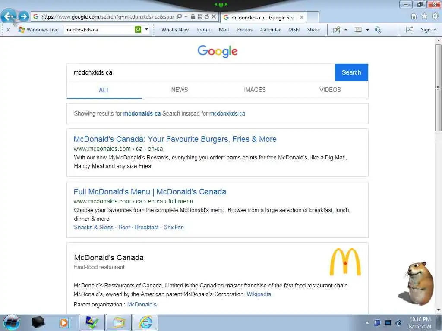
Task: Refresh the page with the reload icon
Action: point(207,17)
